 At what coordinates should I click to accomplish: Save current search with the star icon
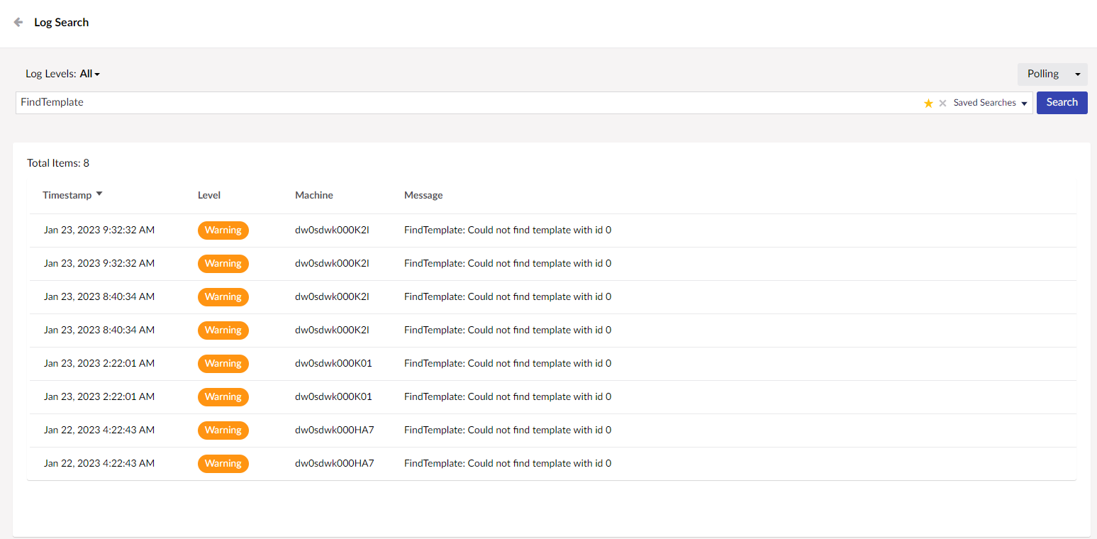click(x=928, y=103)
